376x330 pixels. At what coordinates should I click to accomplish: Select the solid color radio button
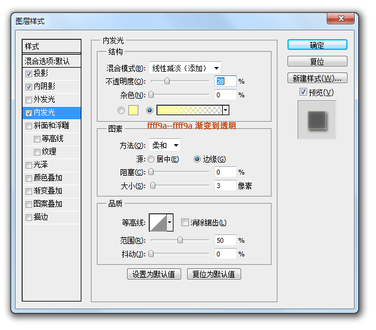122,110
